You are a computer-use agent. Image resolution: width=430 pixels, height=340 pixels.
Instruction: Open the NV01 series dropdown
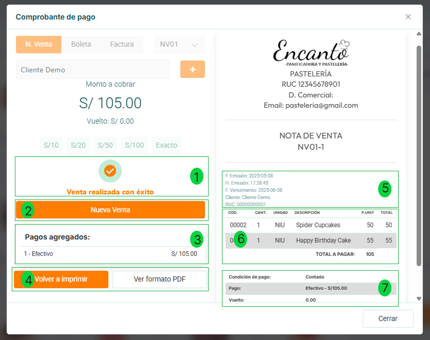pos(179,45)
